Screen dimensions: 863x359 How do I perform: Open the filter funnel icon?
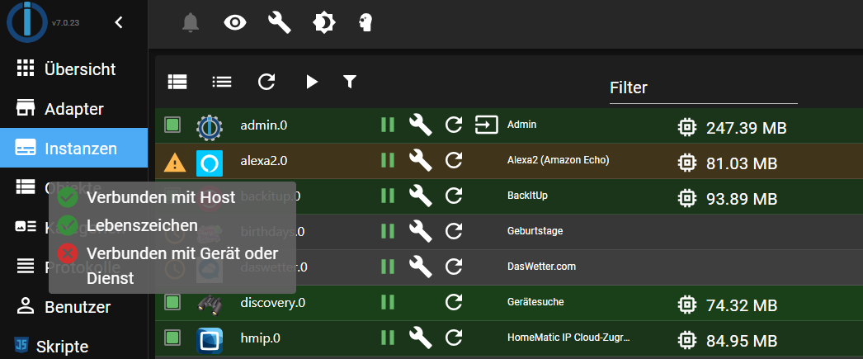point(350,82)
